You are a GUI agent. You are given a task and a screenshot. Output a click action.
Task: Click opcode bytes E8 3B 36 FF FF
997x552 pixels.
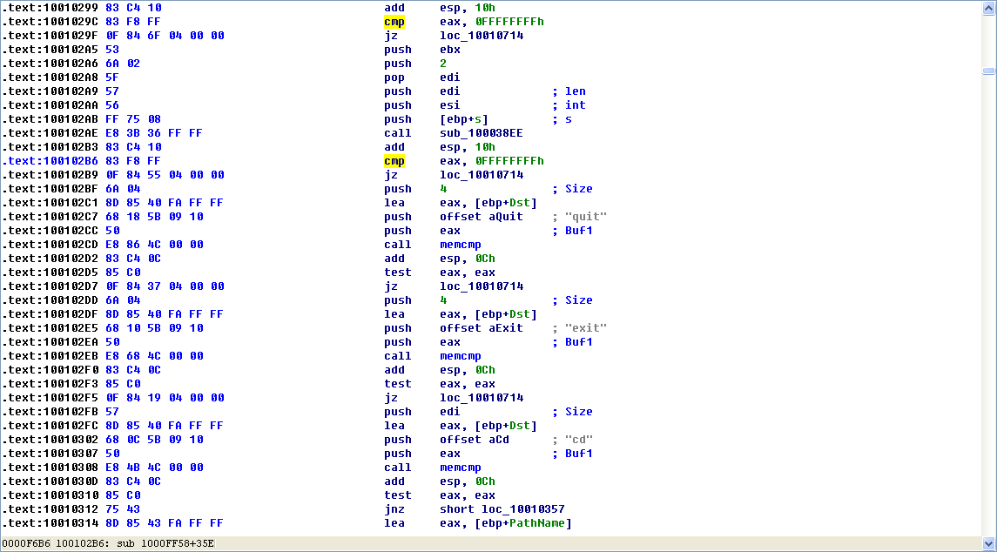pyautogui.click(x=154, y=133)
